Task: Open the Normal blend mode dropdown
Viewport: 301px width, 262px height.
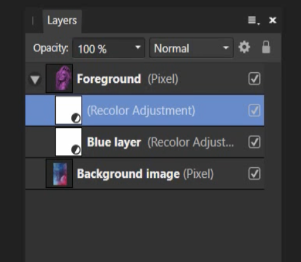Action: [x=192, y=48]
